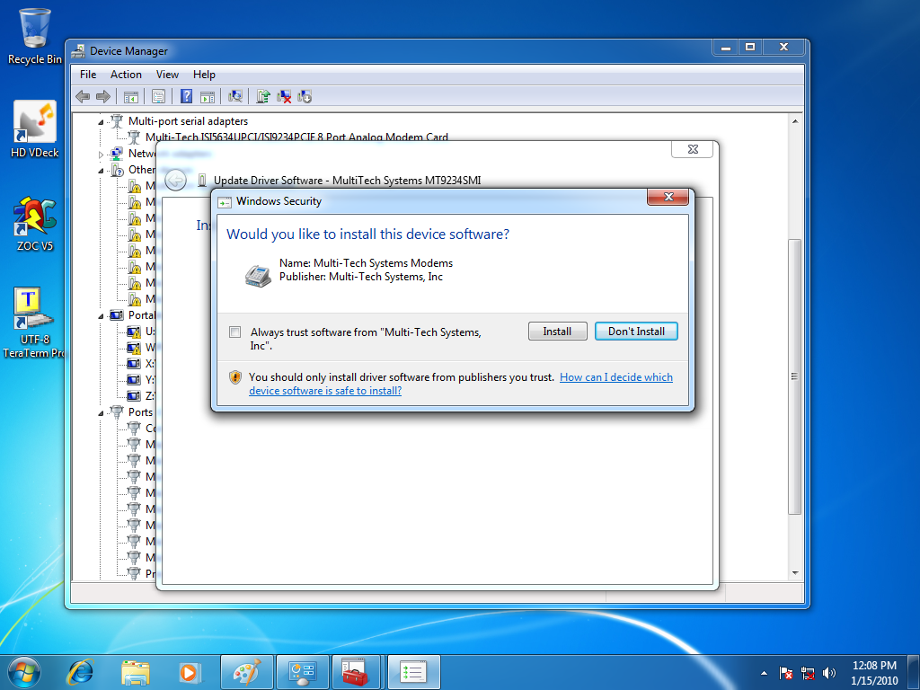Click the Help toolbar icon
The width and height of the screenshot is (920, 690).
[x=187, y=97]
